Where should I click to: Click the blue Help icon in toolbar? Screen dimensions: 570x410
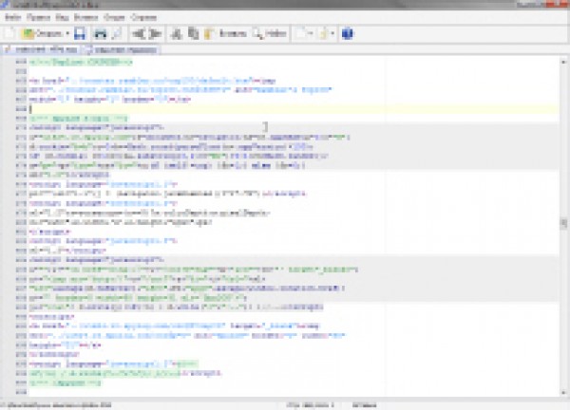click(x=347, y=33)
